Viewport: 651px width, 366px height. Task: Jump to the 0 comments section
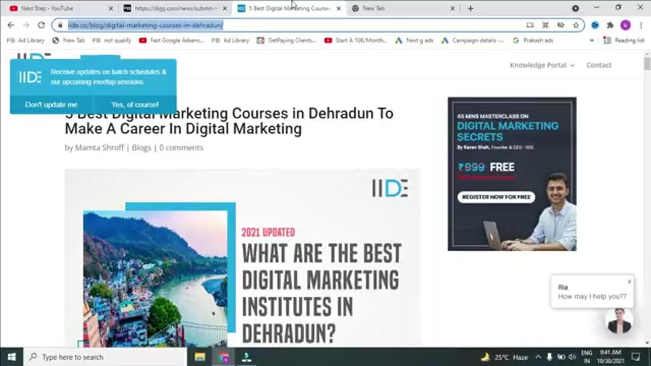[x=181, y=147]
